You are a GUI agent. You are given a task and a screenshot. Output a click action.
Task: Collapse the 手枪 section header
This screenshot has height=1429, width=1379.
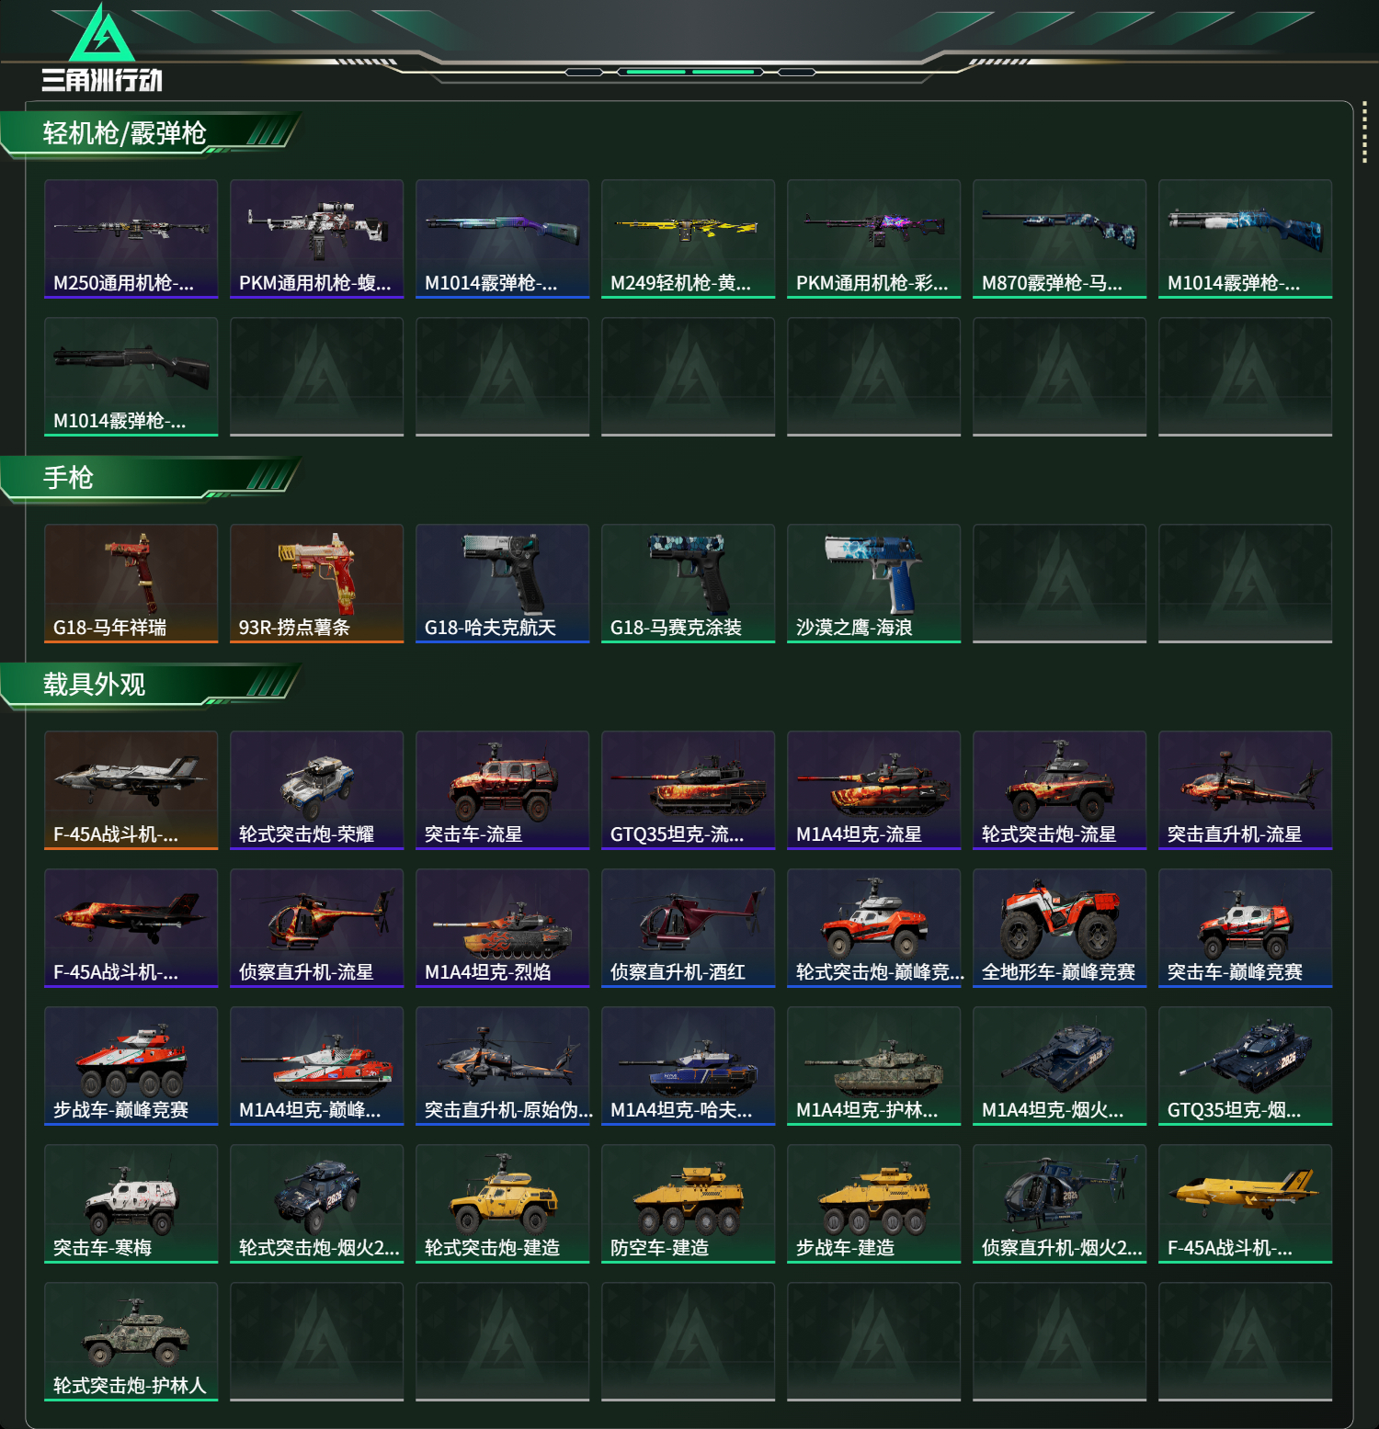152,479
